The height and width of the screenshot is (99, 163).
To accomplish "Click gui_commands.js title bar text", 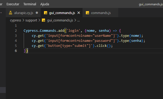I will [151, 4].
